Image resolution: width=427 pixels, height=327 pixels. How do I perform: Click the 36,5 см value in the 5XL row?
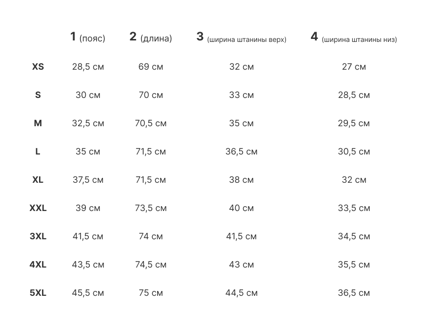[x=354, y=293]
